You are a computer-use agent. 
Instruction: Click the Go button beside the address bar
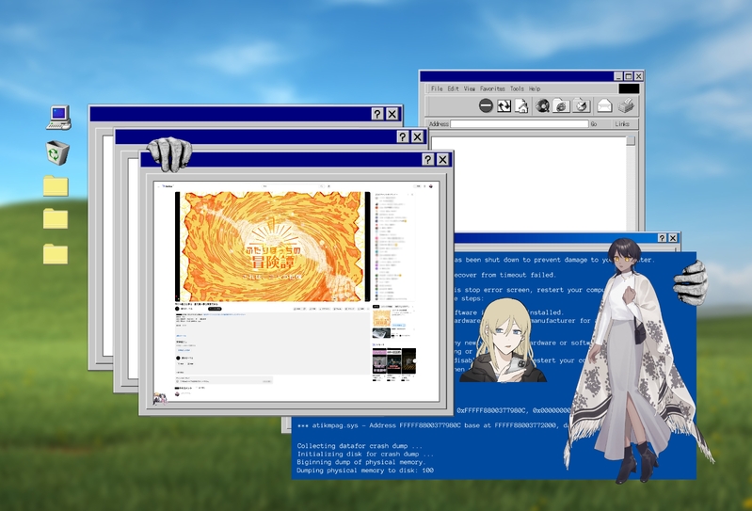(594, 123)
